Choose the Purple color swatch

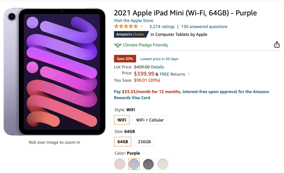click(134, 164)
